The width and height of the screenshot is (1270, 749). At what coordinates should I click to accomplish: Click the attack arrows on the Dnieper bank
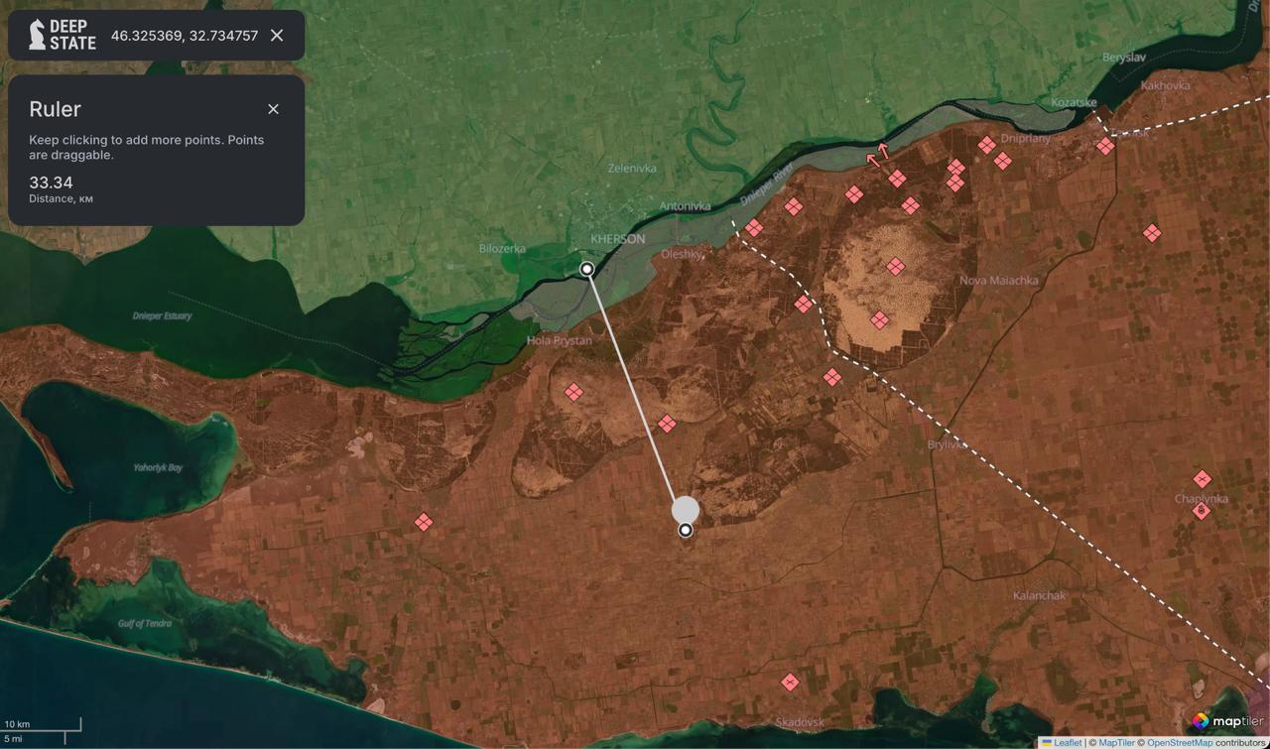[878, 154]
